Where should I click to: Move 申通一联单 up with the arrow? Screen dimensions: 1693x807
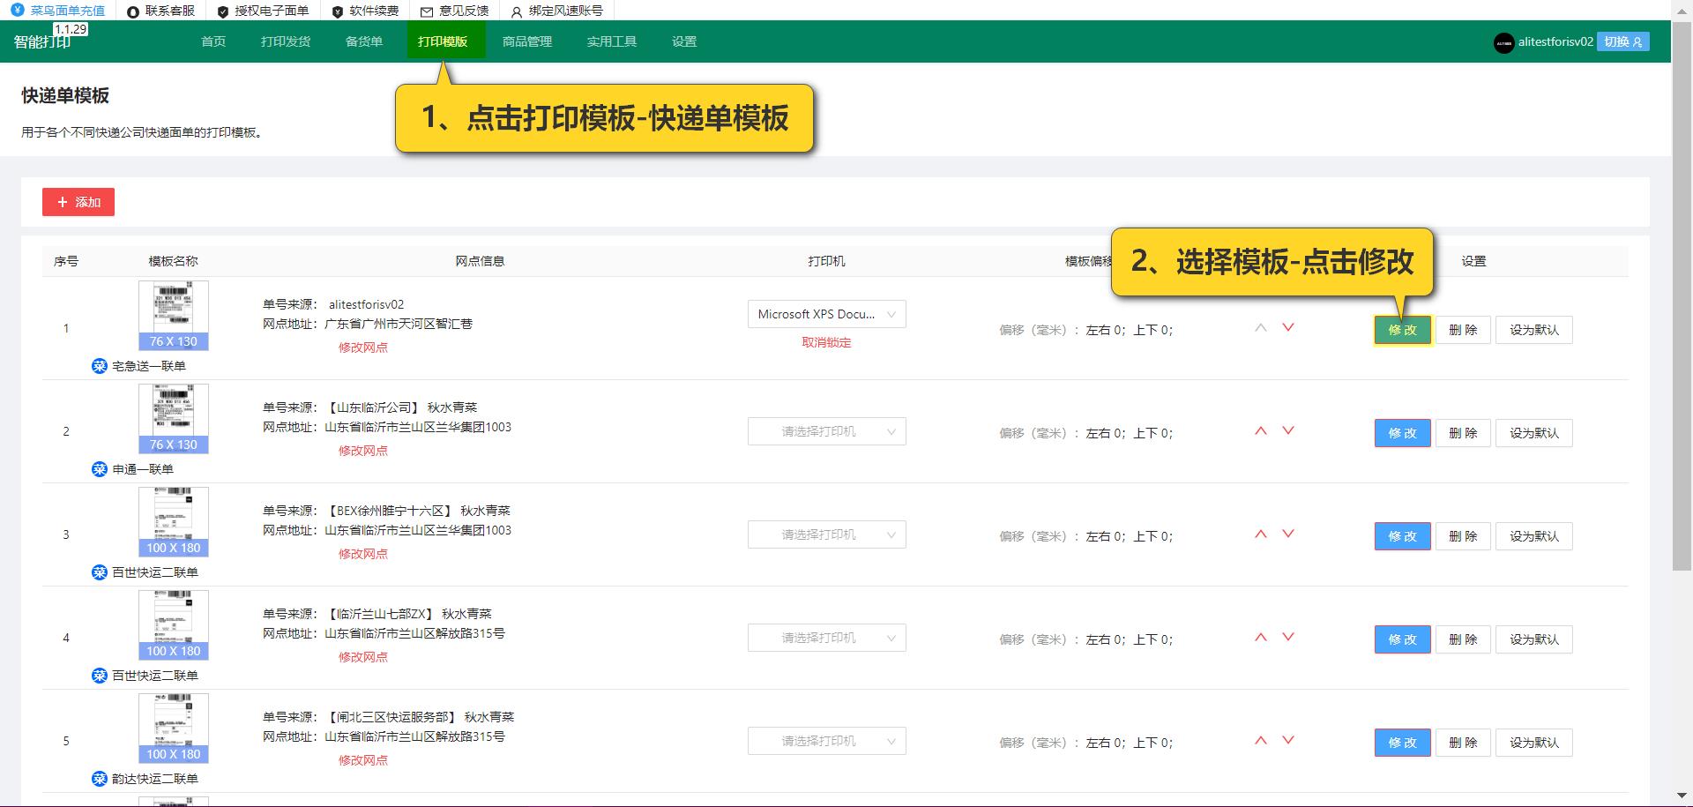1261,430
